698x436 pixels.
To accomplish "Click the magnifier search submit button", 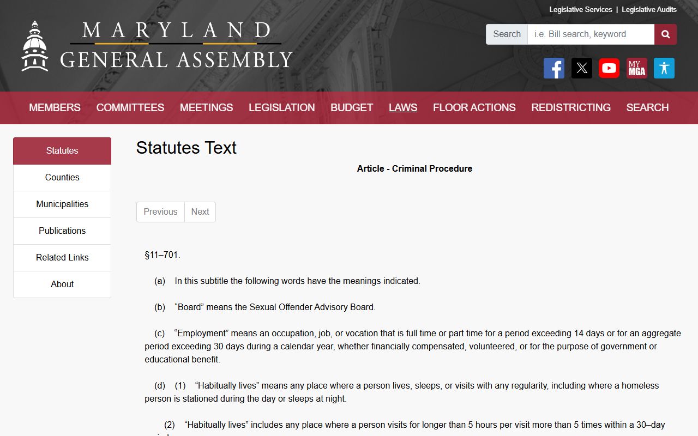I will (x=665, y=34).
